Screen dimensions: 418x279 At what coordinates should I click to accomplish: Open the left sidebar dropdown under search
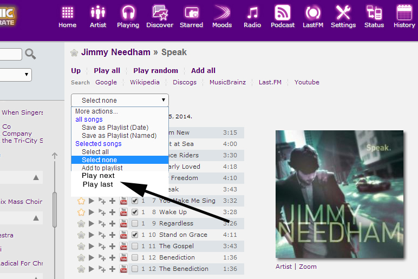coord(15,75)
